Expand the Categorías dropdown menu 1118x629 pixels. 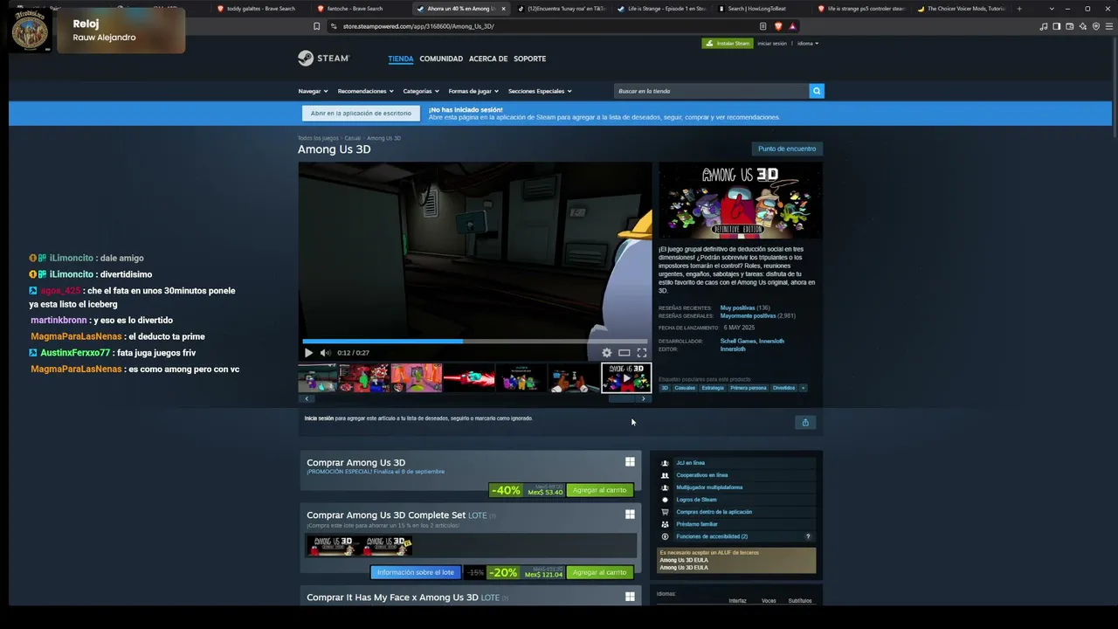pyautogui.click(x=421, y=91)
